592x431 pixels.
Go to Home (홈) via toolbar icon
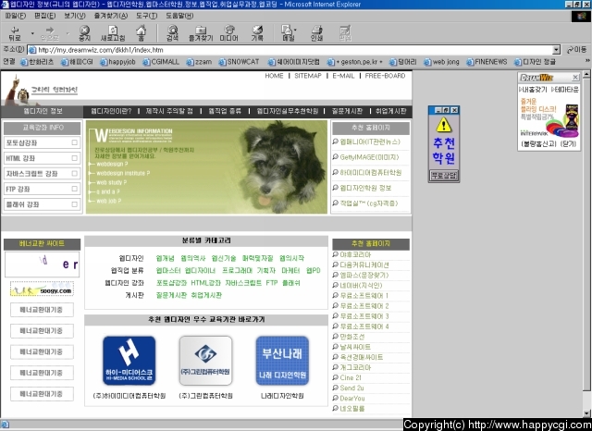(142, 33)
